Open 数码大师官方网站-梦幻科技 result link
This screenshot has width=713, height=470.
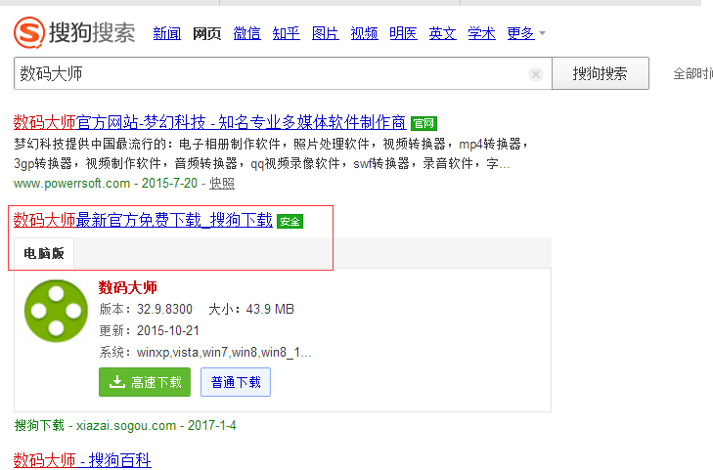pyautogui.click(x=209, y=122)
